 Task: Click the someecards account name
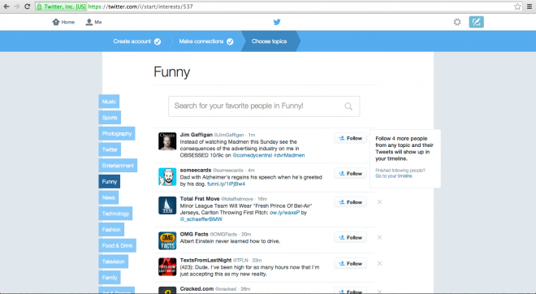[x=196, y=171]
